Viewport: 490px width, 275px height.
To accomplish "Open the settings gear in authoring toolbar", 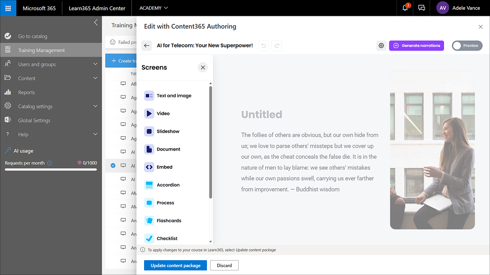I will [x=381, y=45].
